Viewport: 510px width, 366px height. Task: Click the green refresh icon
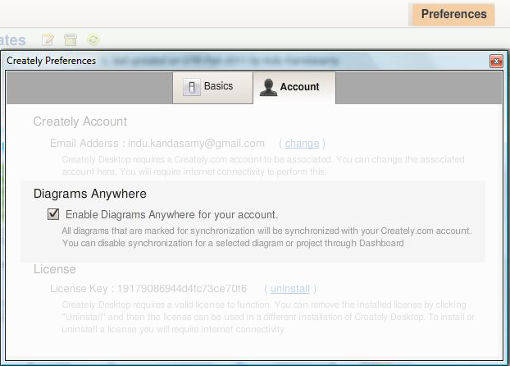(94, 39)
